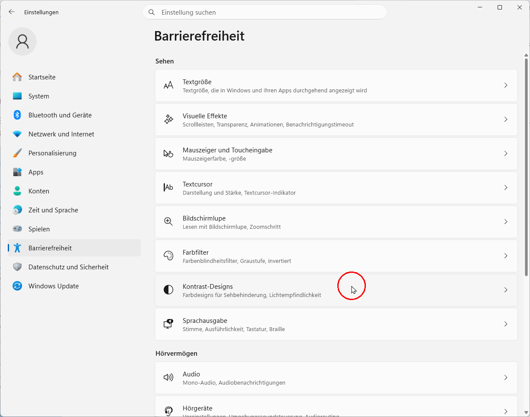Click the Startseite home icon
This screenshot has width=530, height=417.
(17, 77)
